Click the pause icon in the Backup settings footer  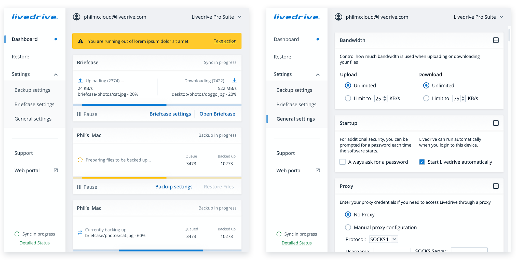point(79,187)
